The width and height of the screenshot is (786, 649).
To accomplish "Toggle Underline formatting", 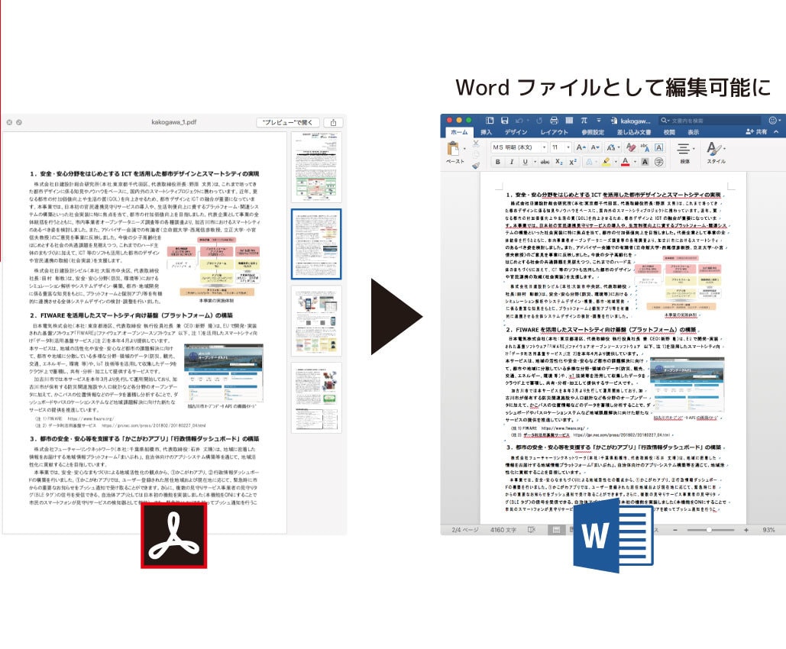I will 525,161.
